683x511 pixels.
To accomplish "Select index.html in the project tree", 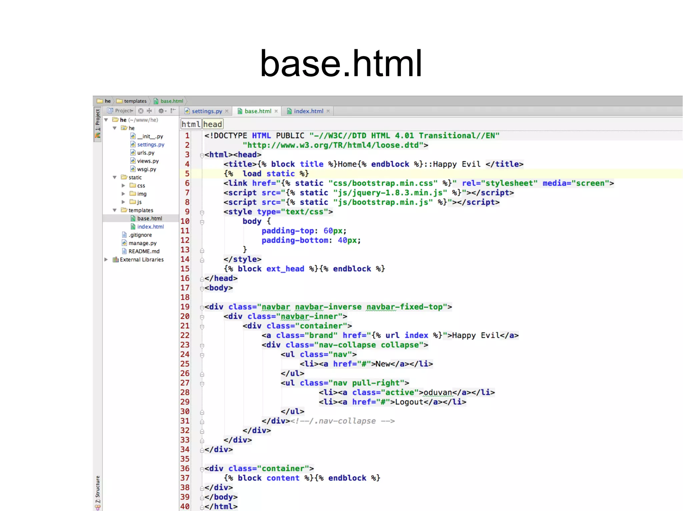I will pos(150,227).
